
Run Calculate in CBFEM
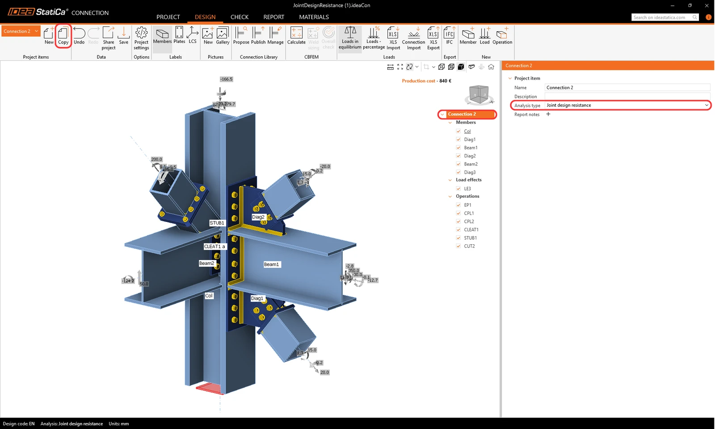(x=296, y=36)
